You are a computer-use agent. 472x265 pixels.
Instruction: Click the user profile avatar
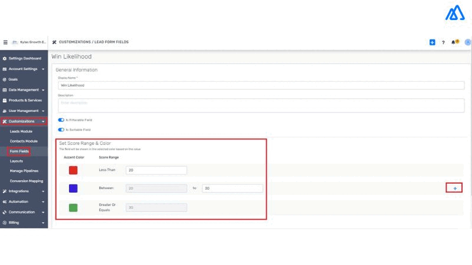(467, 42)
